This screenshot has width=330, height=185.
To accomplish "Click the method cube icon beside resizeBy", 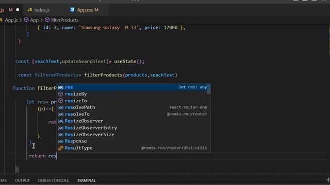I will (x=61, y=94).
